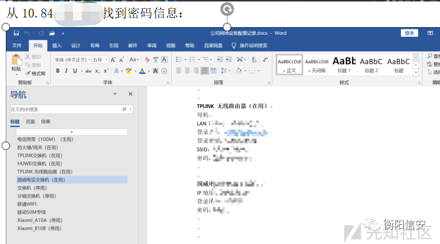Sort paragraphs with A-Z icon
Image resolution: width=440 pixels, height=244 pixels.
[254, 60]
